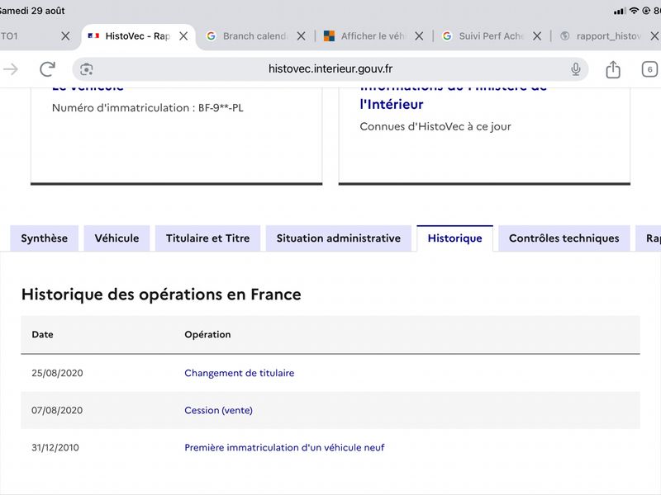
Task: Open Google Lens camera icon in address bar
Action: (x=87, y=69)
